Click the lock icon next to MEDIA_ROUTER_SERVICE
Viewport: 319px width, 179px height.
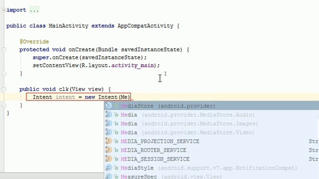pos(116,150)
